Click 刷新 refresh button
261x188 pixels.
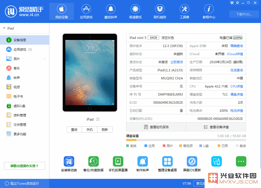[105, 130]
